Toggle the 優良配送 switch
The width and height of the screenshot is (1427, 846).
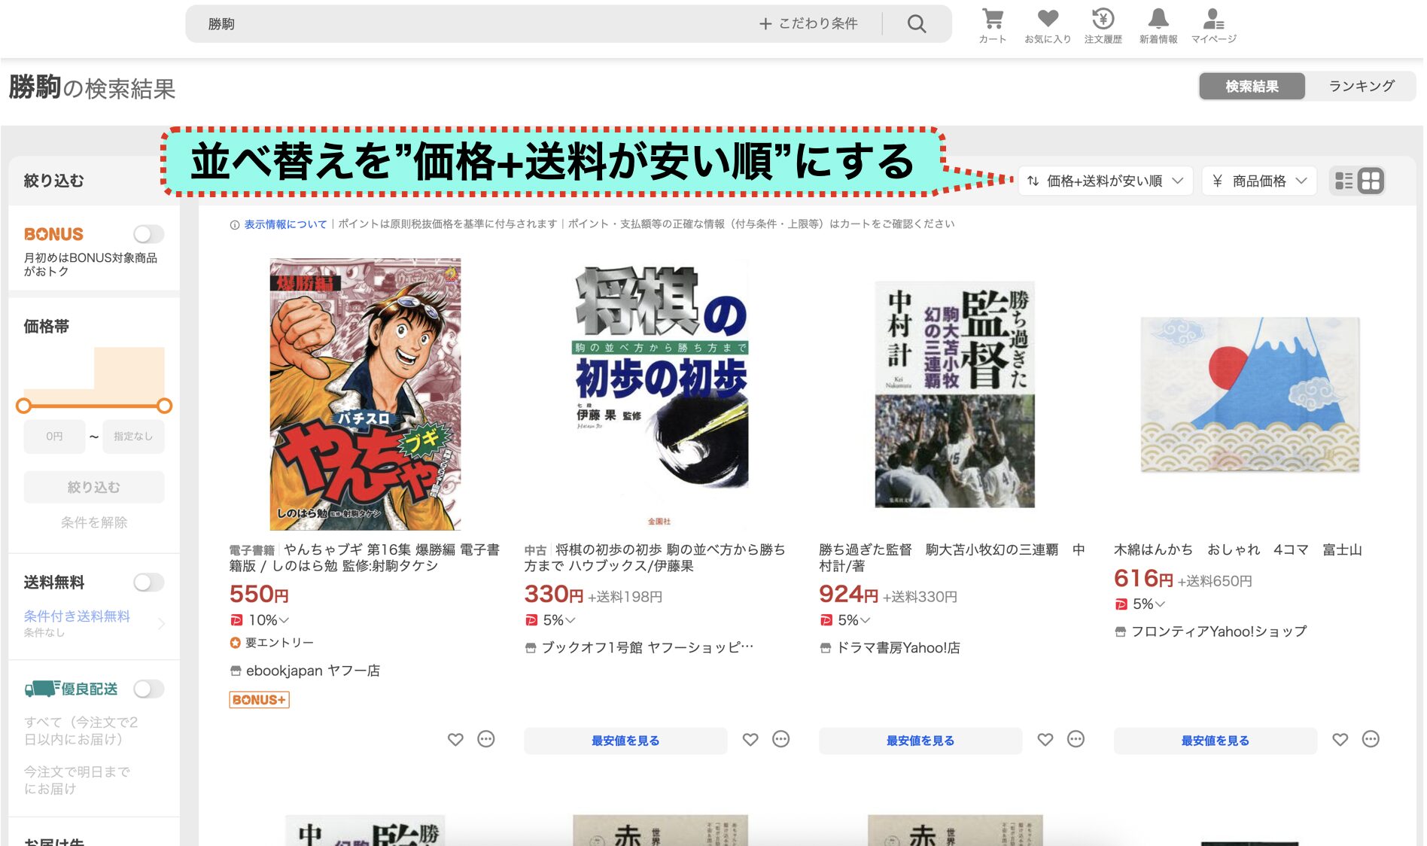pyautogui.click(x=149, y=689)
